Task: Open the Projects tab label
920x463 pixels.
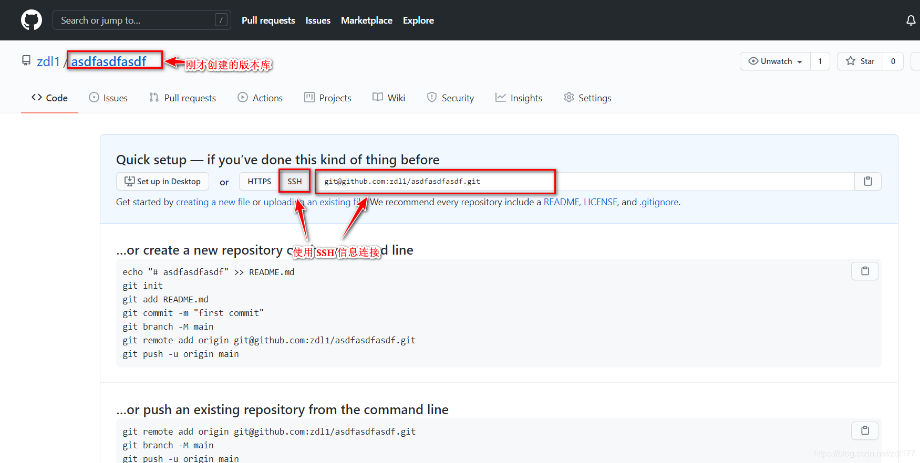Action: click(x=335, y=98)
